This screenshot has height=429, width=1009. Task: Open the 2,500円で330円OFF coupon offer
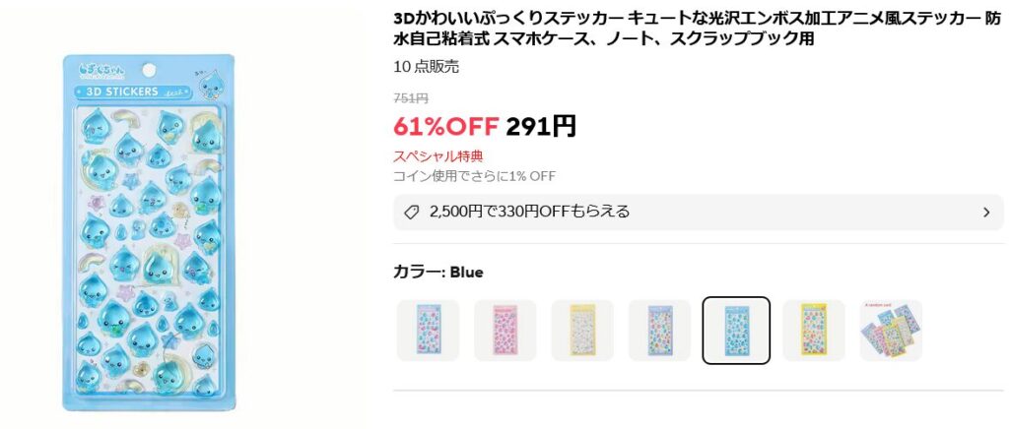[x=529, y=212]
